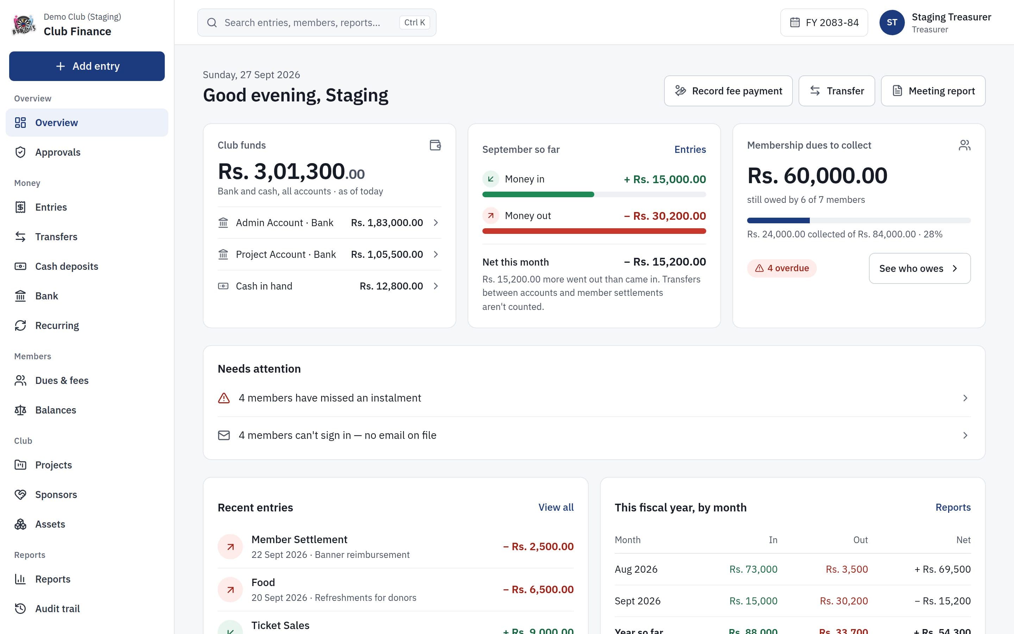This screenshot has height=634, width=1014.
Task: Click the green Money in progress bar
Action: (x=538, y=194)
